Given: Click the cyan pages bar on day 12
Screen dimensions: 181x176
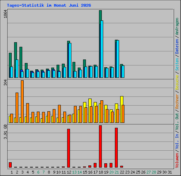Looking at the screenshot, I should pyautogui.click(x=70, y=61).
